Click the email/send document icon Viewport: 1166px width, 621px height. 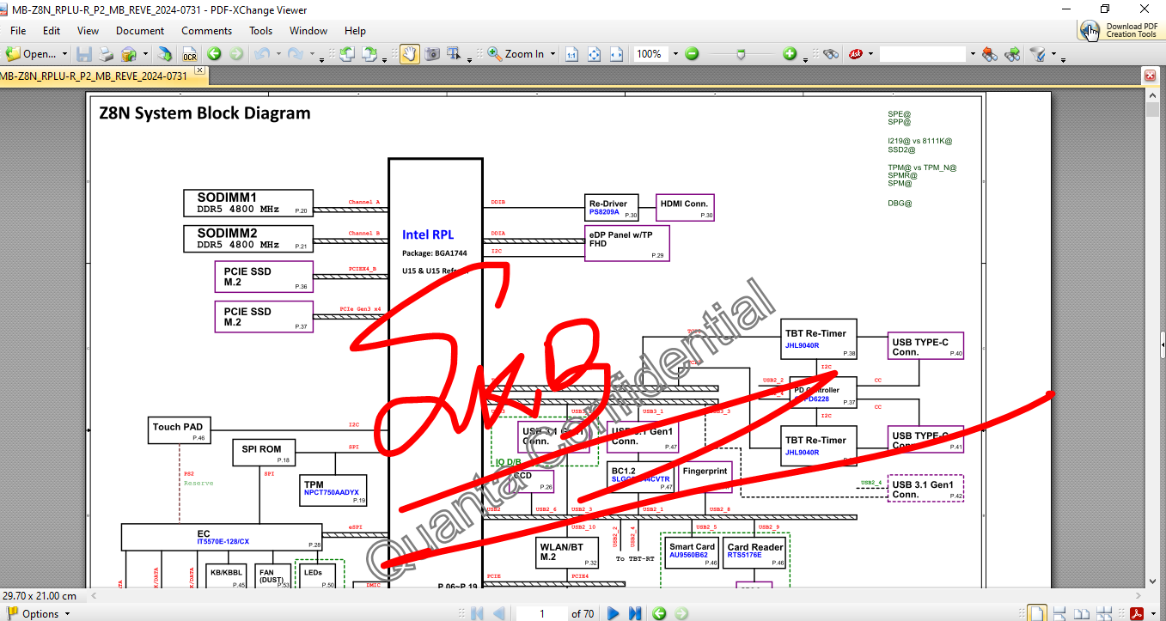tap(128, 54)
